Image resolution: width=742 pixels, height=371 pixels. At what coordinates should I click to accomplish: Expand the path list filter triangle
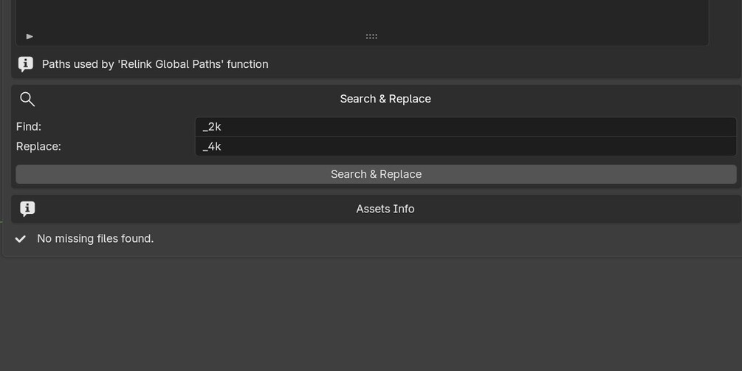point(30,36)
